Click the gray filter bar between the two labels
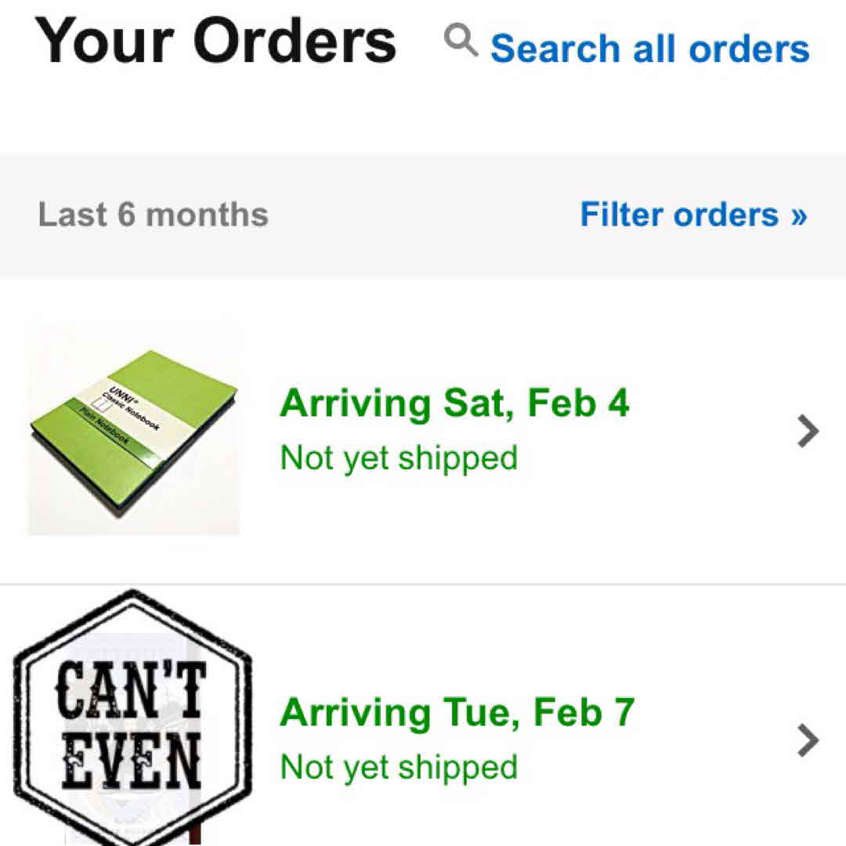846x846 pixels. pyautogui.click(x=423, y=215)
